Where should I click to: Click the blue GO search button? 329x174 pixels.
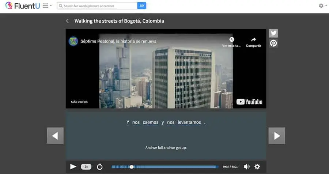pyautogui.click(x=142, y=6)
